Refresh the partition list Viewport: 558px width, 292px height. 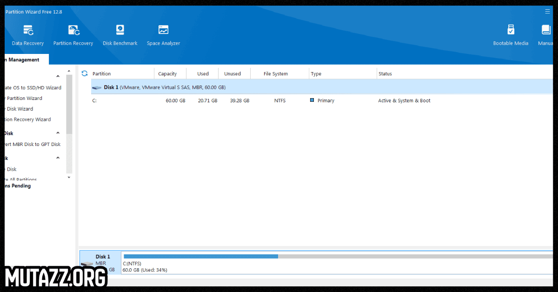coord(85,73)
